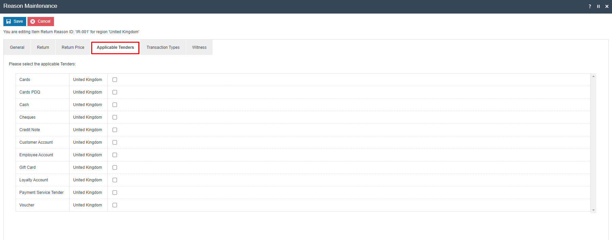Click the Cheques tender name
612x240 pixels.
tap(27, 117)
